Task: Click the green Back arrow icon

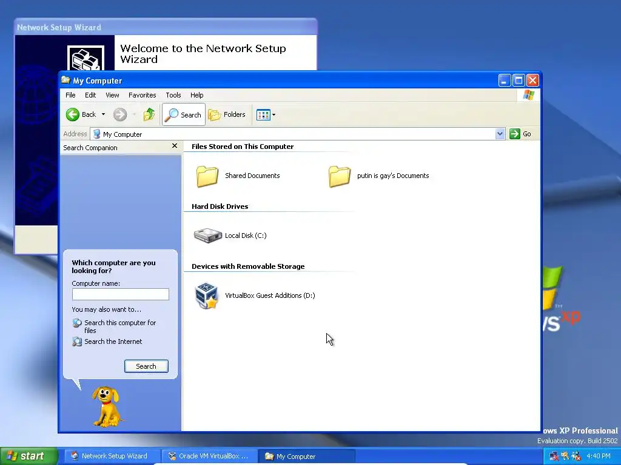Action: (x=73, y=114)
